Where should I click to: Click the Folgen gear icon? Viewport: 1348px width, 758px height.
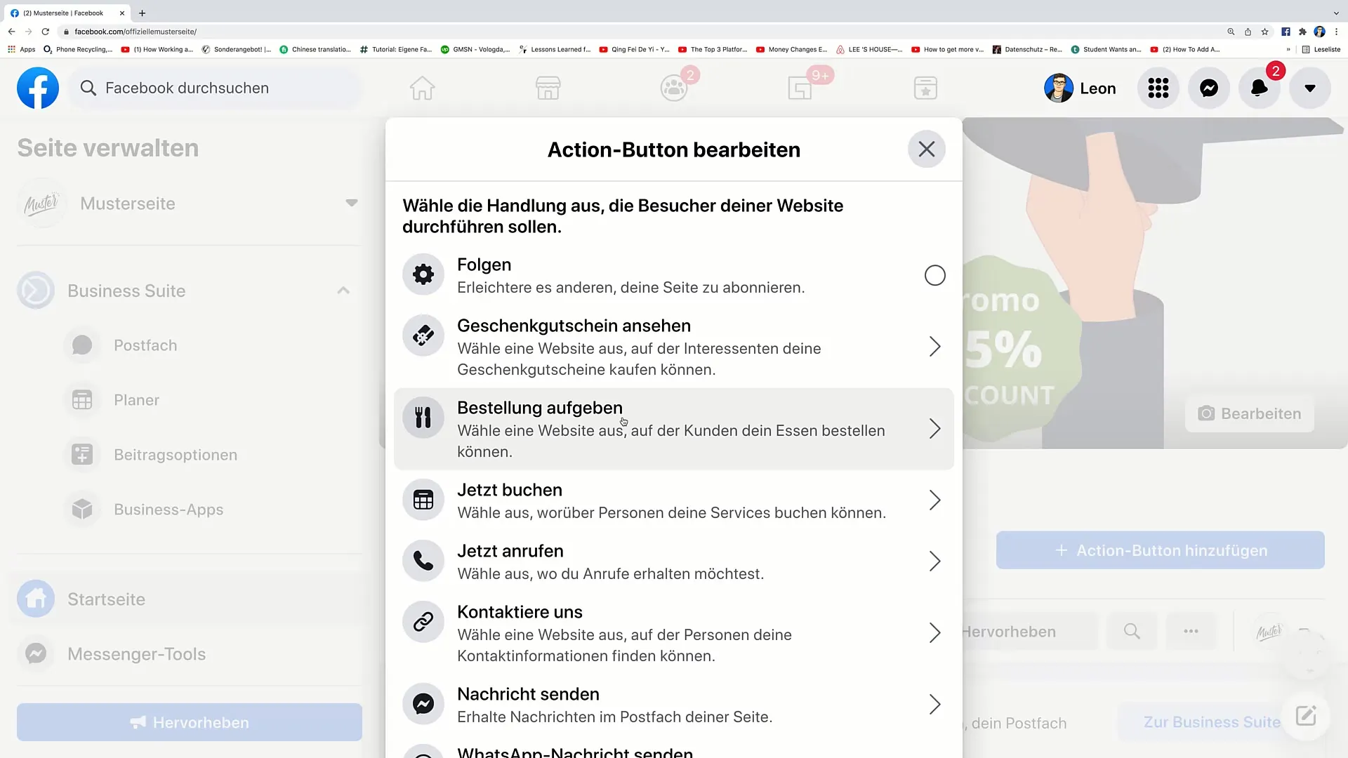tap(423, 274)
